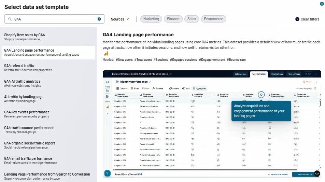Click the three-dot menu next to Delete
This screenshot has width=325, height=182.
pos(316,82)
